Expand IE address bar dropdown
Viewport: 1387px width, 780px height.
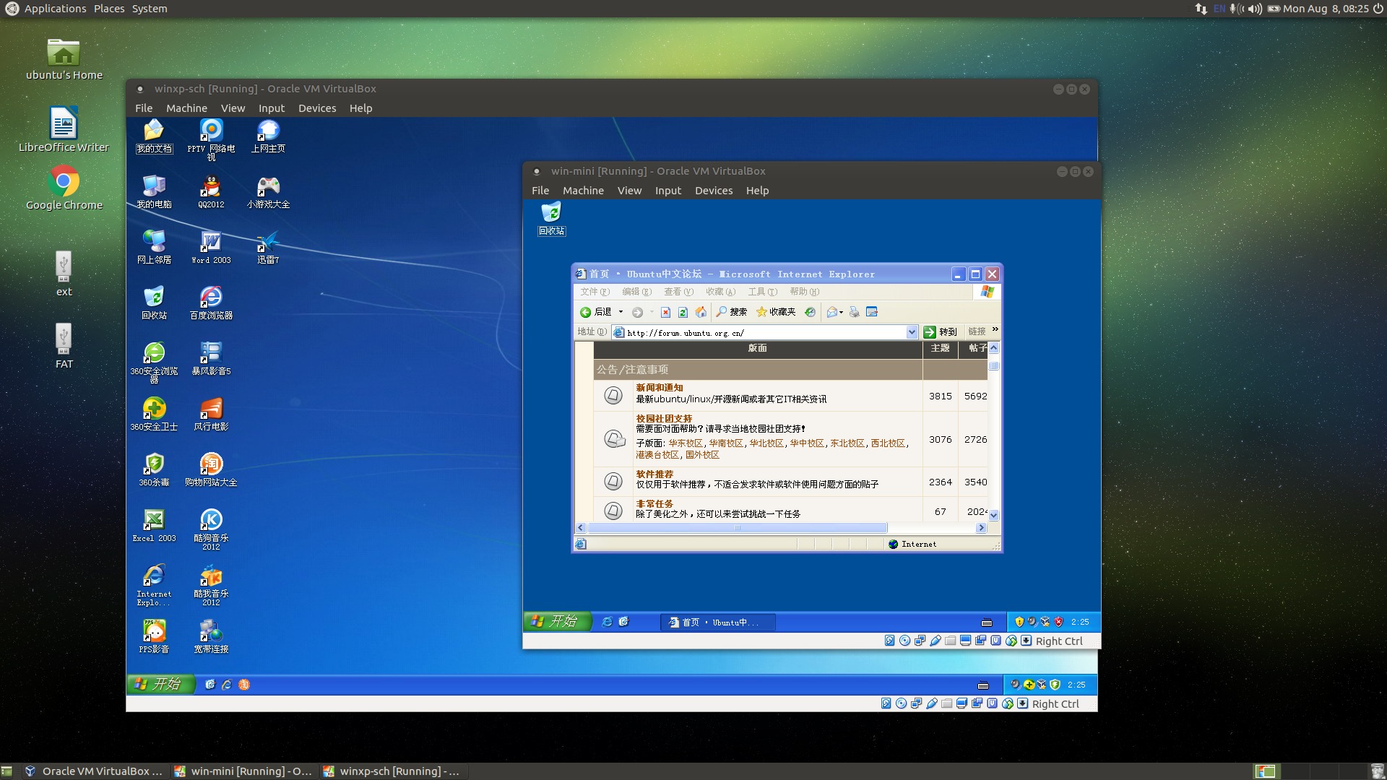tap(912, 332)
